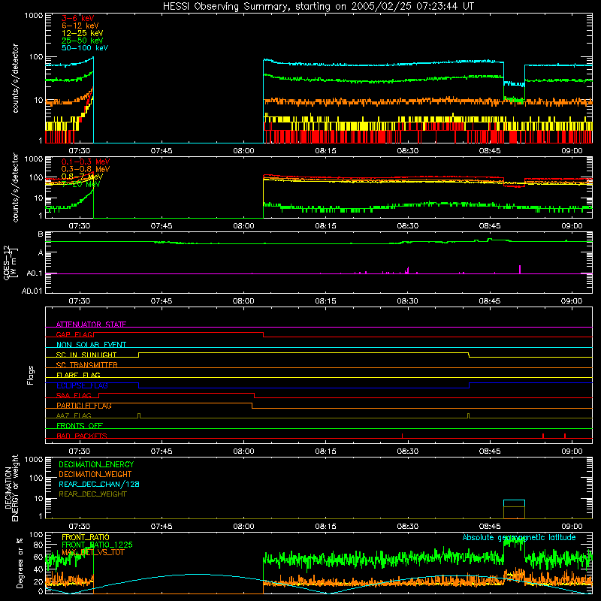Click the green '25-50 keV' legend label

(83, 41)
